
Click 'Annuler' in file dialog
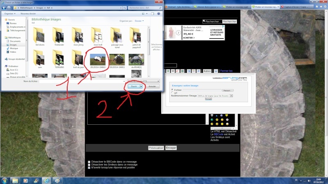152,86
